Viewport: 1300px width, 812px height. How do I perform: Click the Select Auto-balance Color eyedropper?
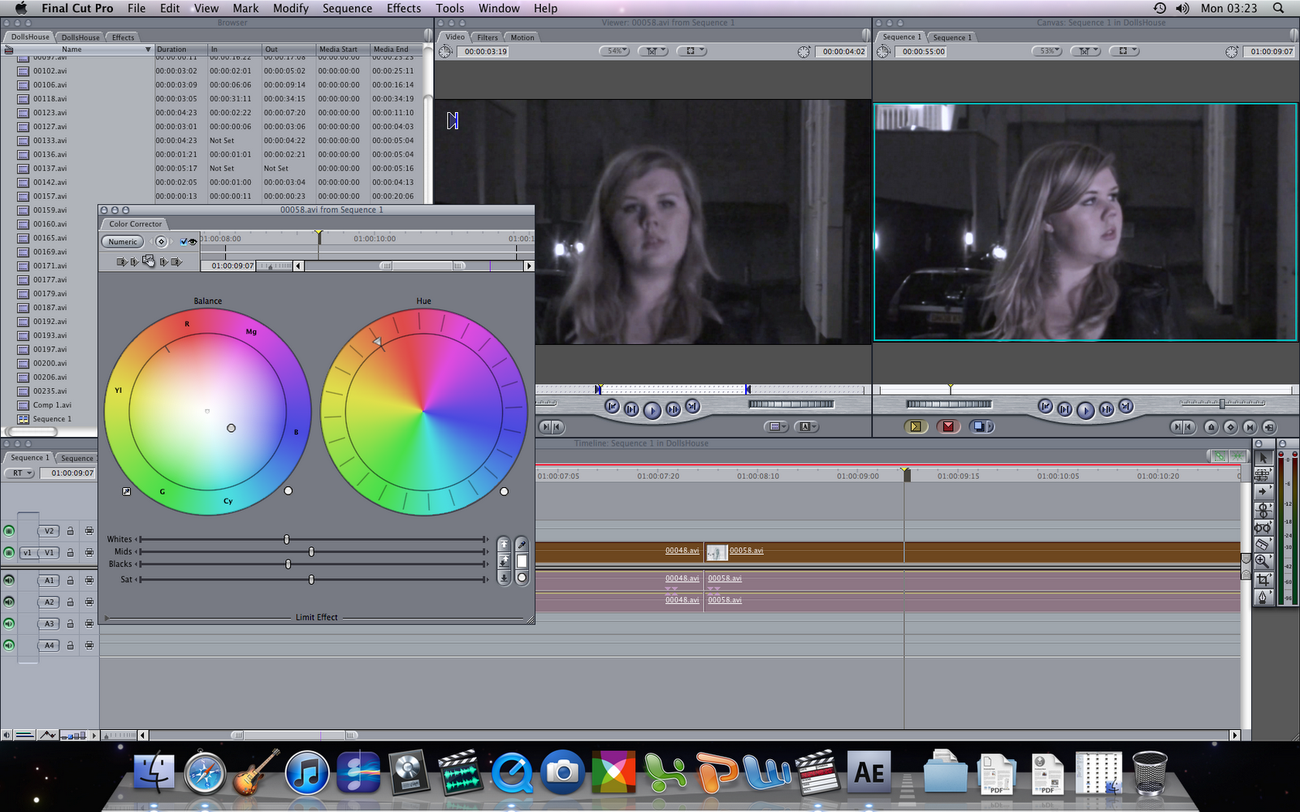pos(522,544)
